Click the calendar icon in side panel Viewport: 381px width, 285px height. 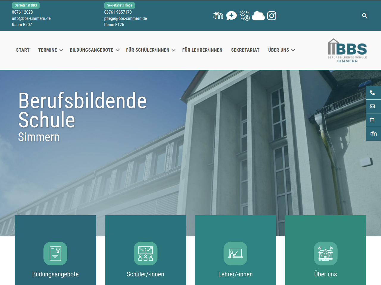click(372, 120)
